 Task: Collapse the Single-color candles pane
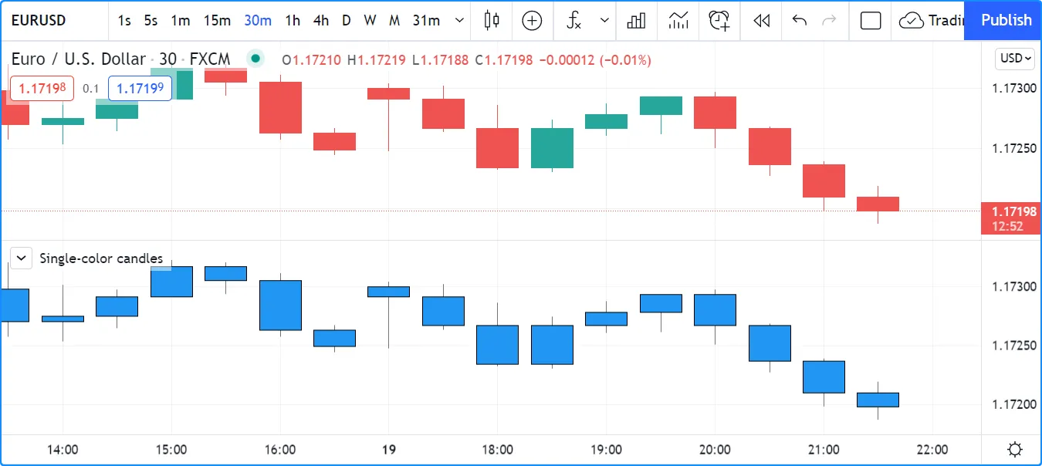click(x=22, y=258)
